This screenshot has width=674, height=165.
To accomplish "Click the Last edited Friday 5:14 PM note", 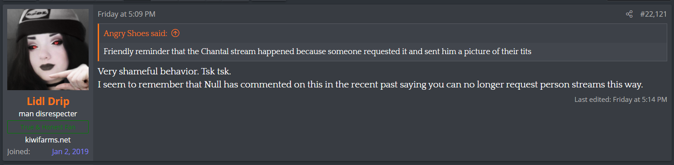I will 621,99.
